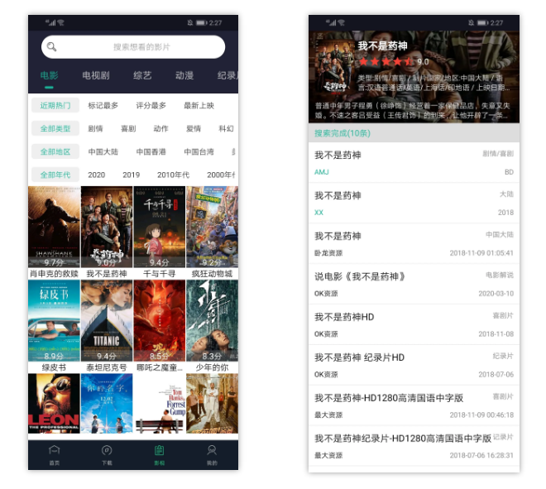Viewport: 546px width, 489px height.
Task: Filter by 动作 genre
Action: pyautogui.click(x=160, y=128)
